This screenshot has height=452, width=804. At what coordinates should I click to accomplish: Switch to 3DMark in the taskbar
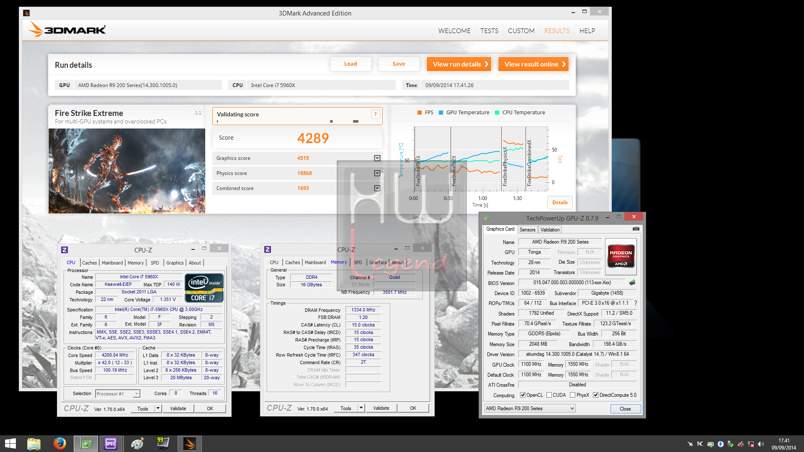pyautogui.click(x=189, y=444)
